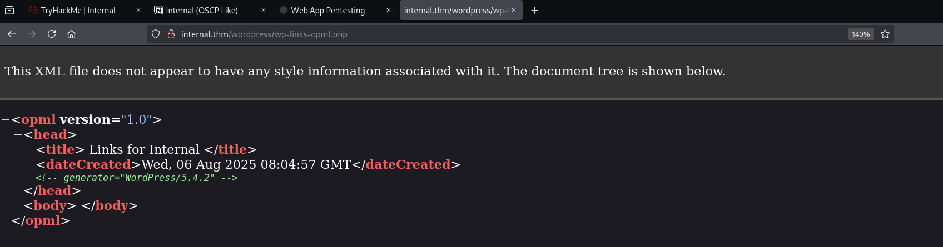Close the Internal (OSCP Like) tab
This screenshot has height=247, width=943.
pos(264,10)
